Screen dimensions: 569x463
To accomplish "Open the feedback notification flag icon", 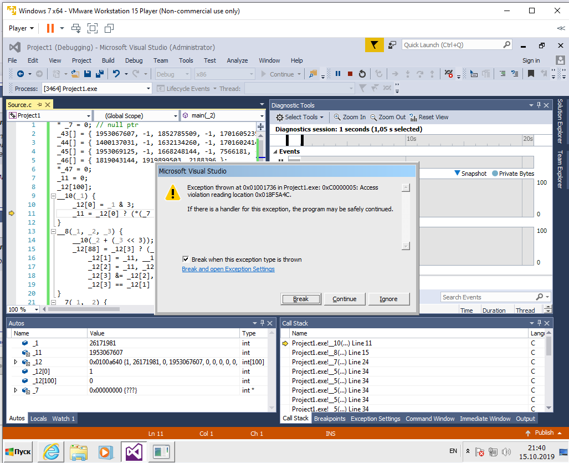I will point(375,45).
